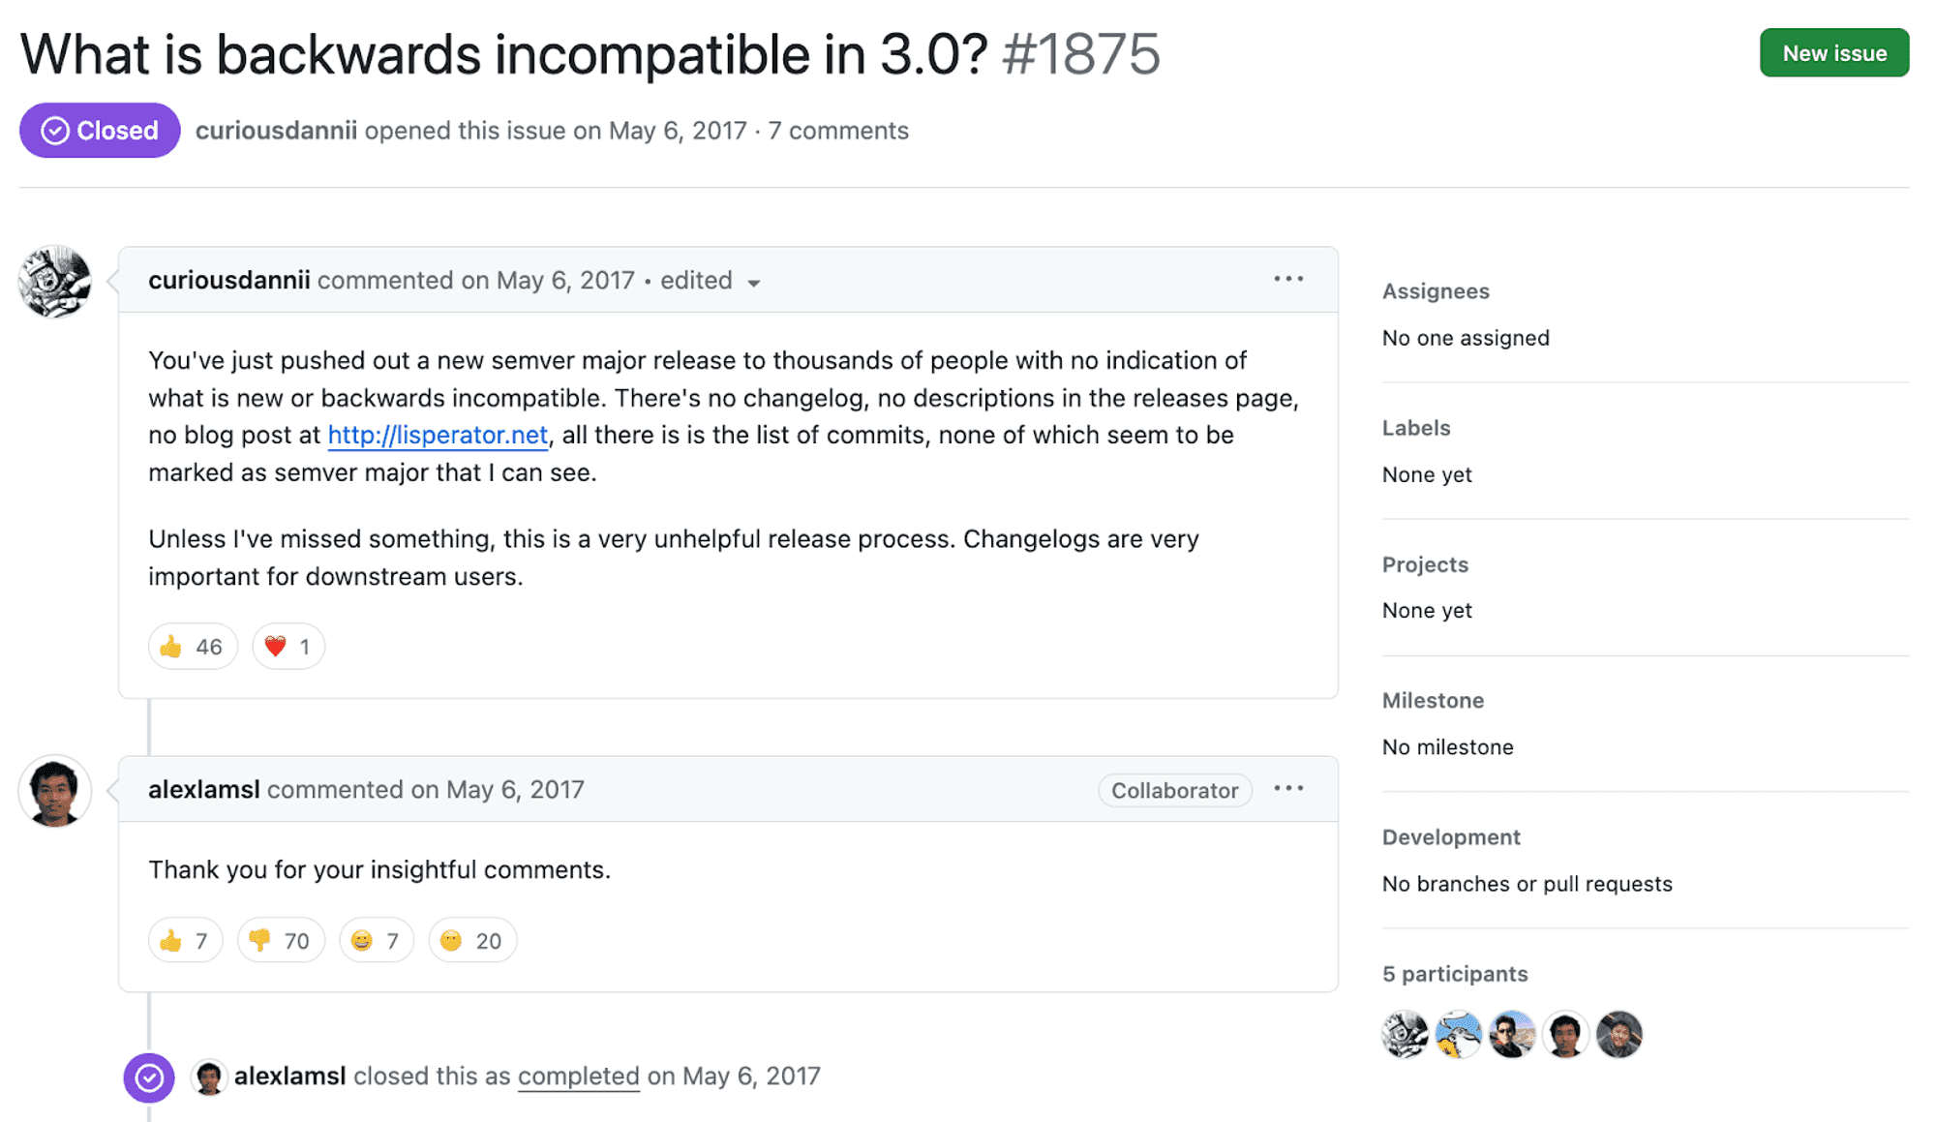Click the "completed" link in close event
Image resolution: width=1936 pixels, height=1122 pixels.
(578, 1077)
